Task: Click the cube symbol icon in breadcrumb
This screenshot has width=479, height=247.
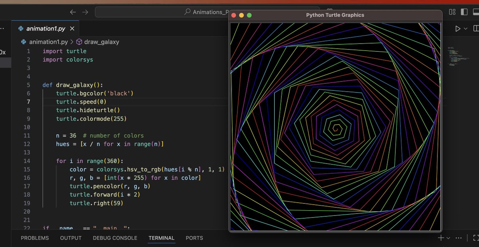Action: click(79, 42)
